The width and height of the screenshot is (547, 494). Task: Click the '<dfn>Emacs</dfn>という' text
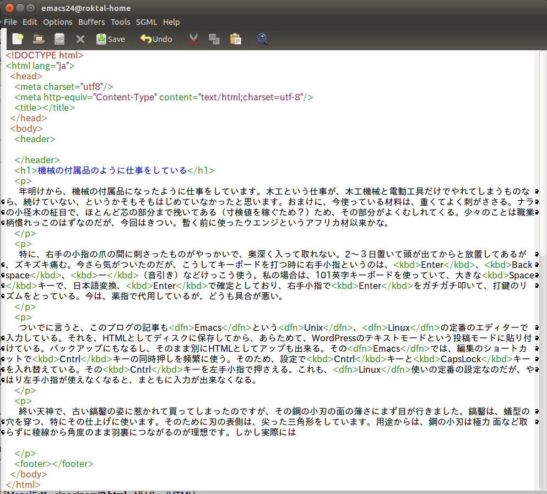[x=223, y=327]
